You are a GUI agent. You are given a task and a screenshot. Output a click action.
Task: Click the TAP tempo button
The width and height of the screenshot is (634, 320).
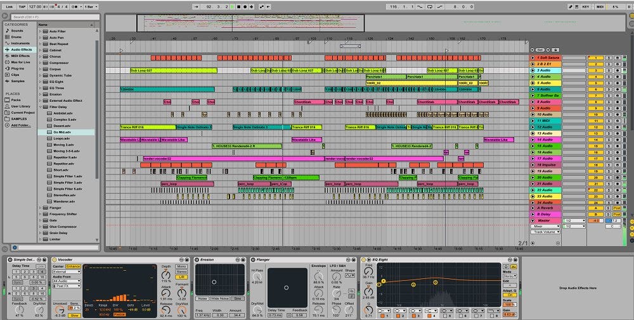[x=22, y=6]
